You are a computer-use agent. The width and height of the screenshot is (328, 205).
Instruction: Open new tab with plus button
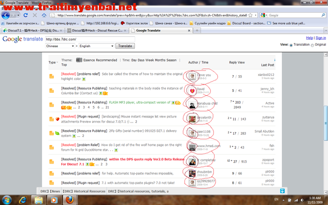(197, 31)
